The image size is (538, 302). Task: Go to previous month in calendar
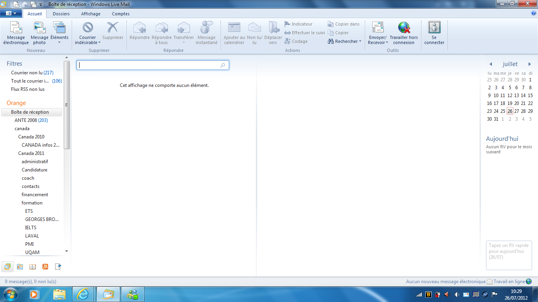(491, 64)
